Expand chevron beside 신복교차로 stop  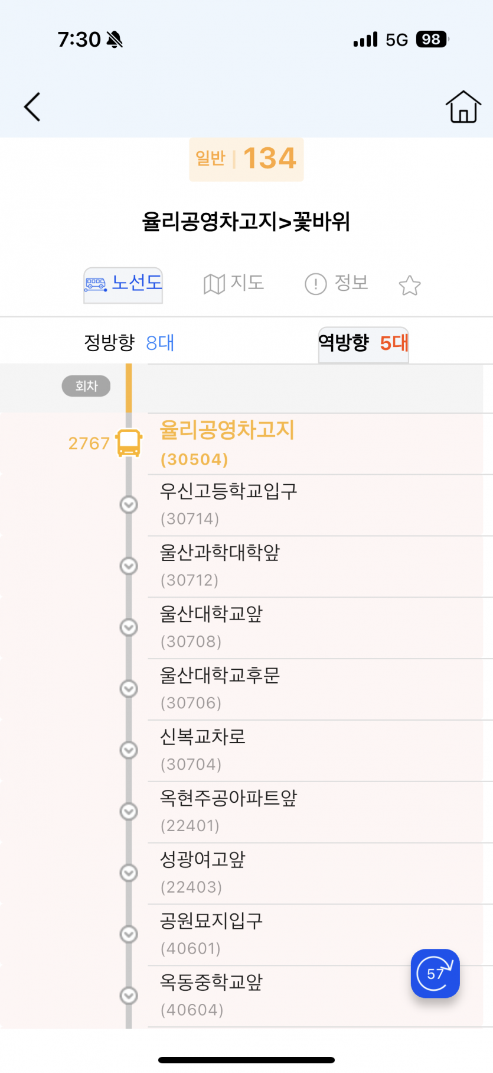pos(129,750)
